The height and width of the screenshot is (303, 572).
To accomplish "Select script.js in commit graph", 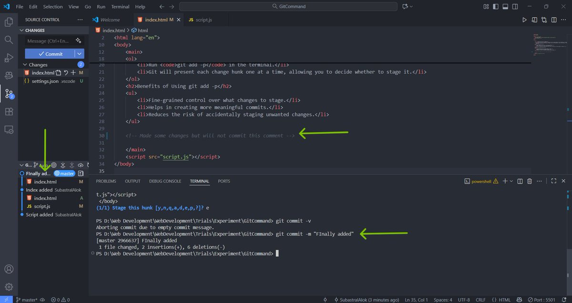I will point(42,206).
